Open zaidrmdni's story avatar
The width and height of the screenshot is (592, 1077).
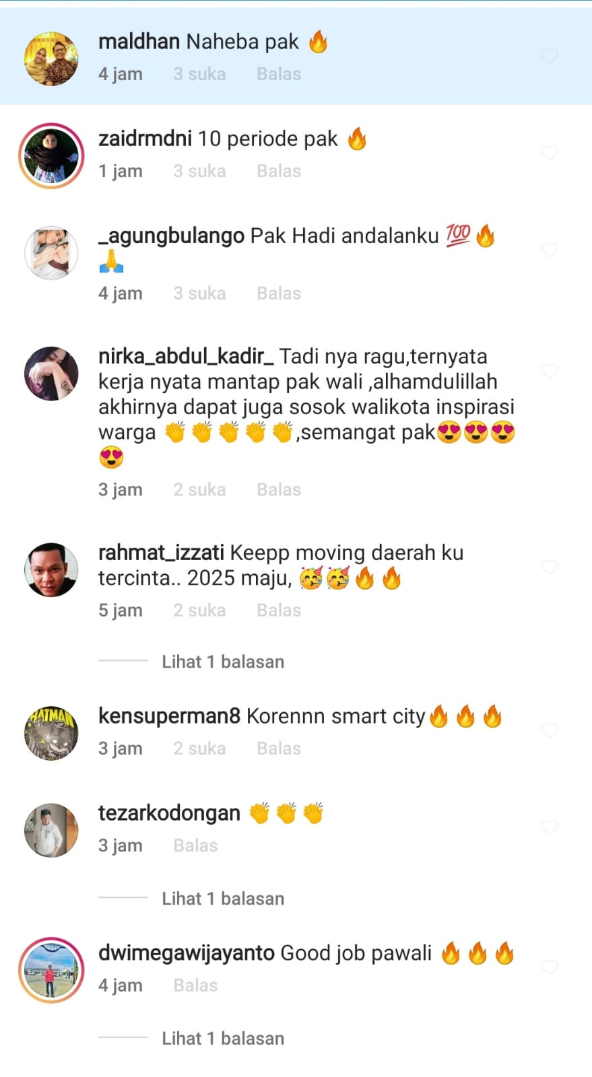coord(51,155)
